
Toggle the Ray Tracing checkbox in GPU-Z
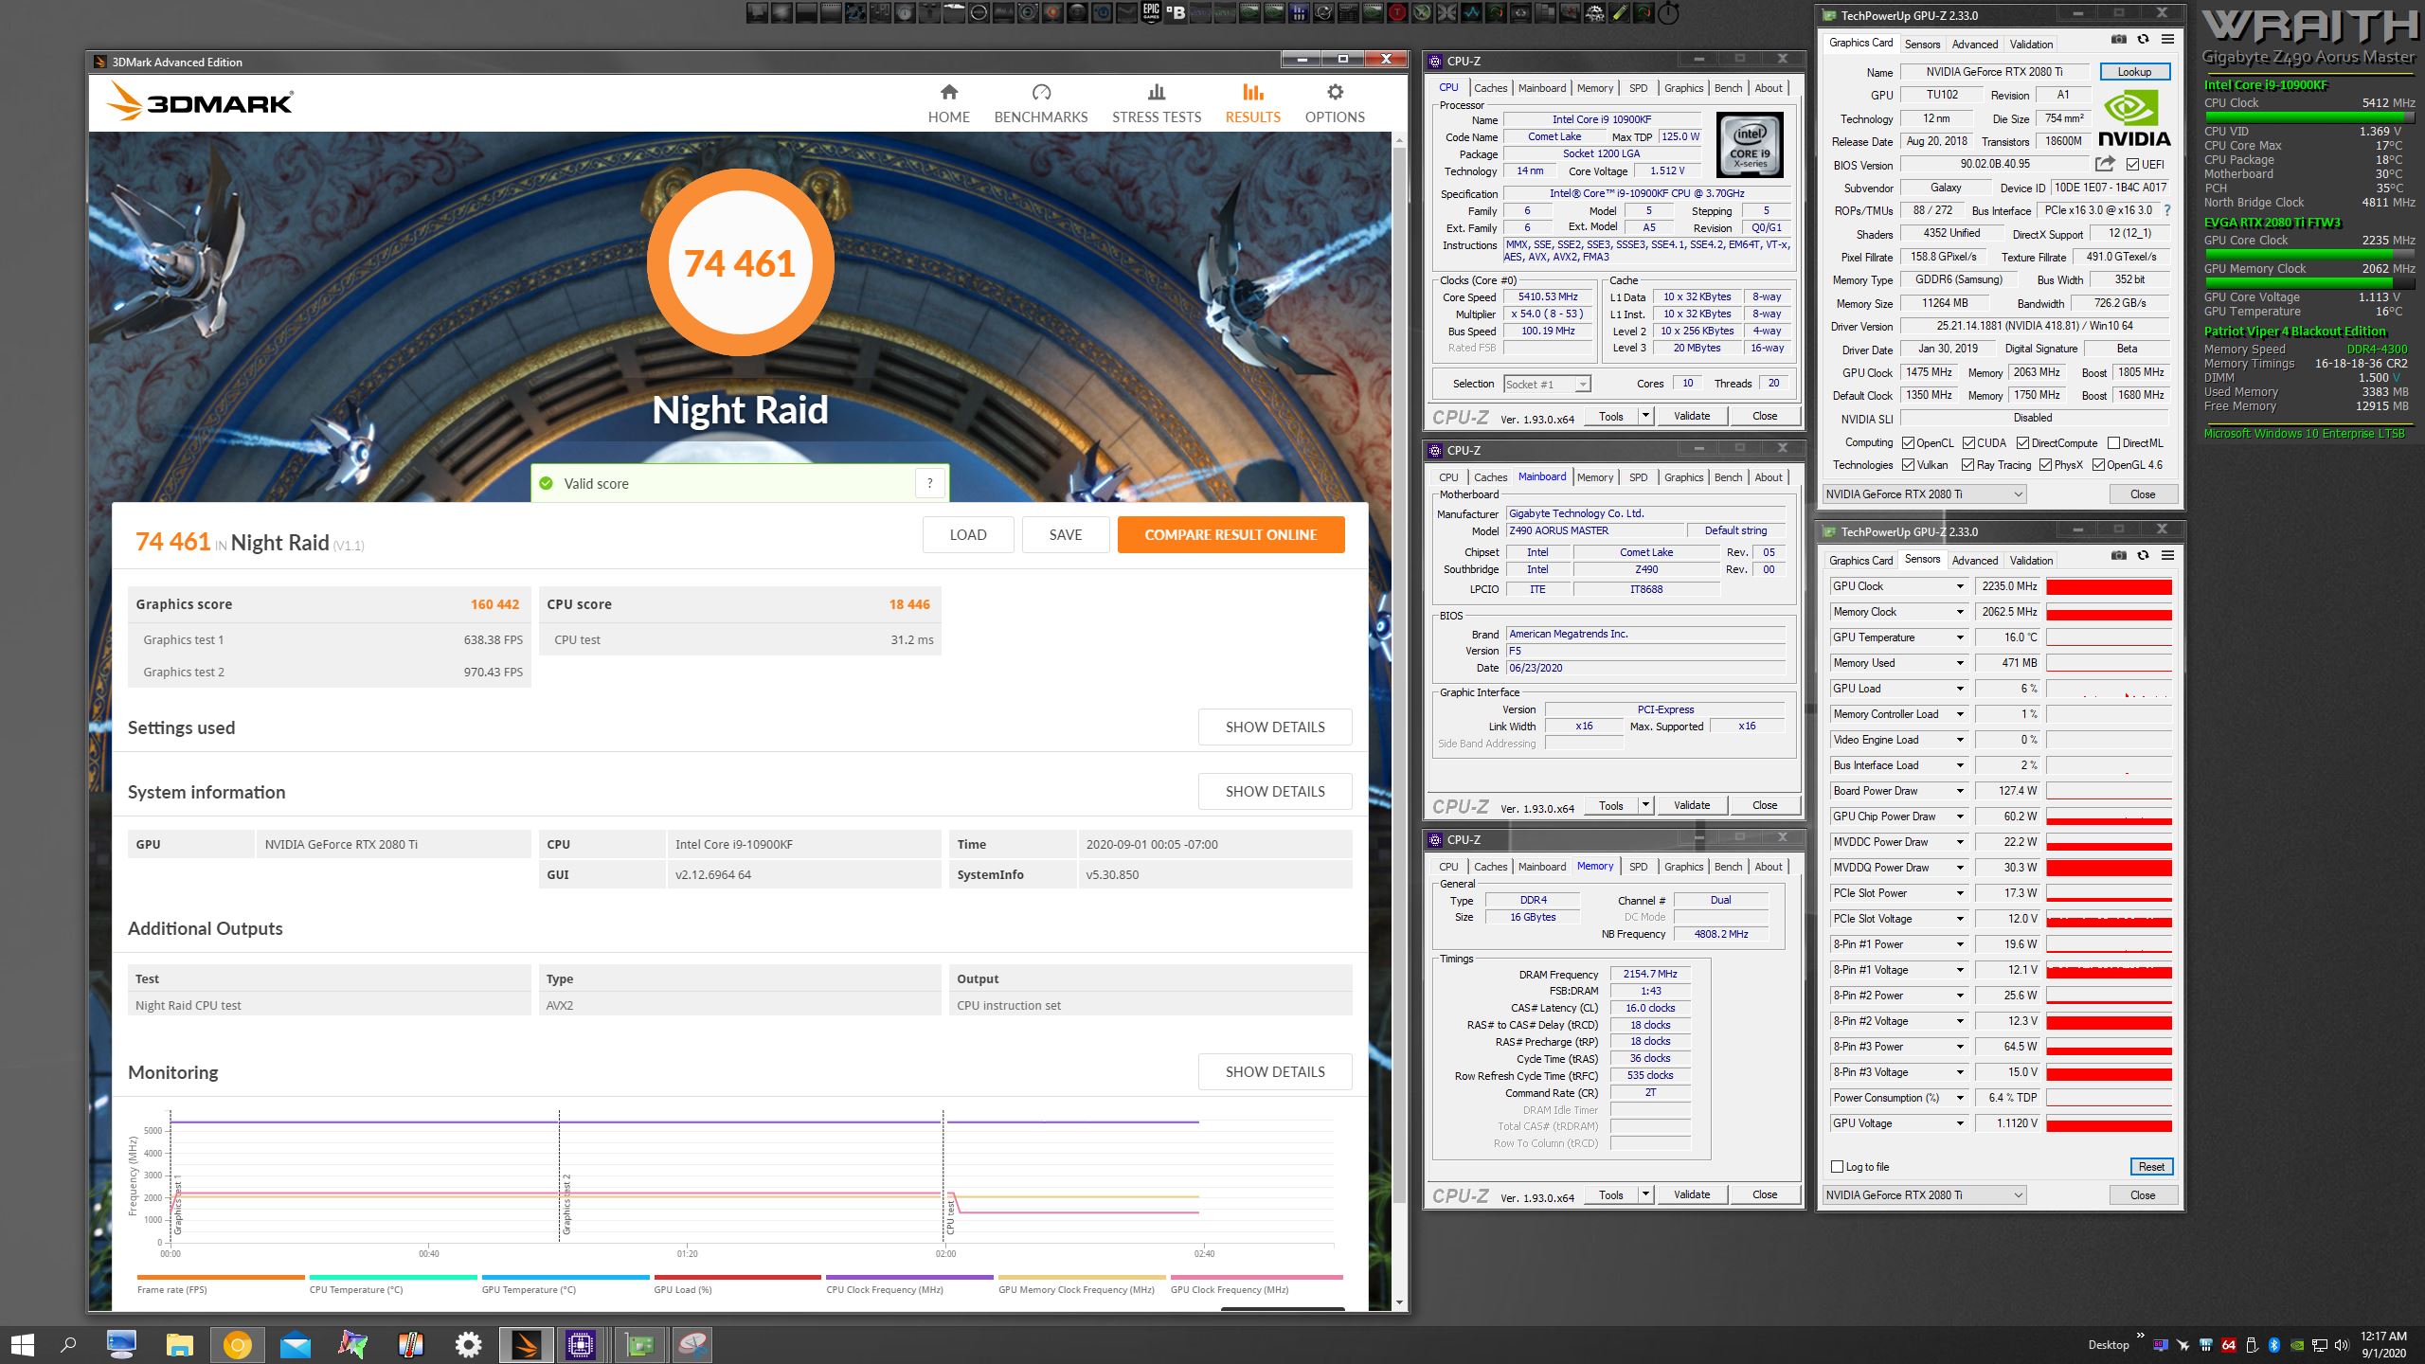click(1968, 464)
